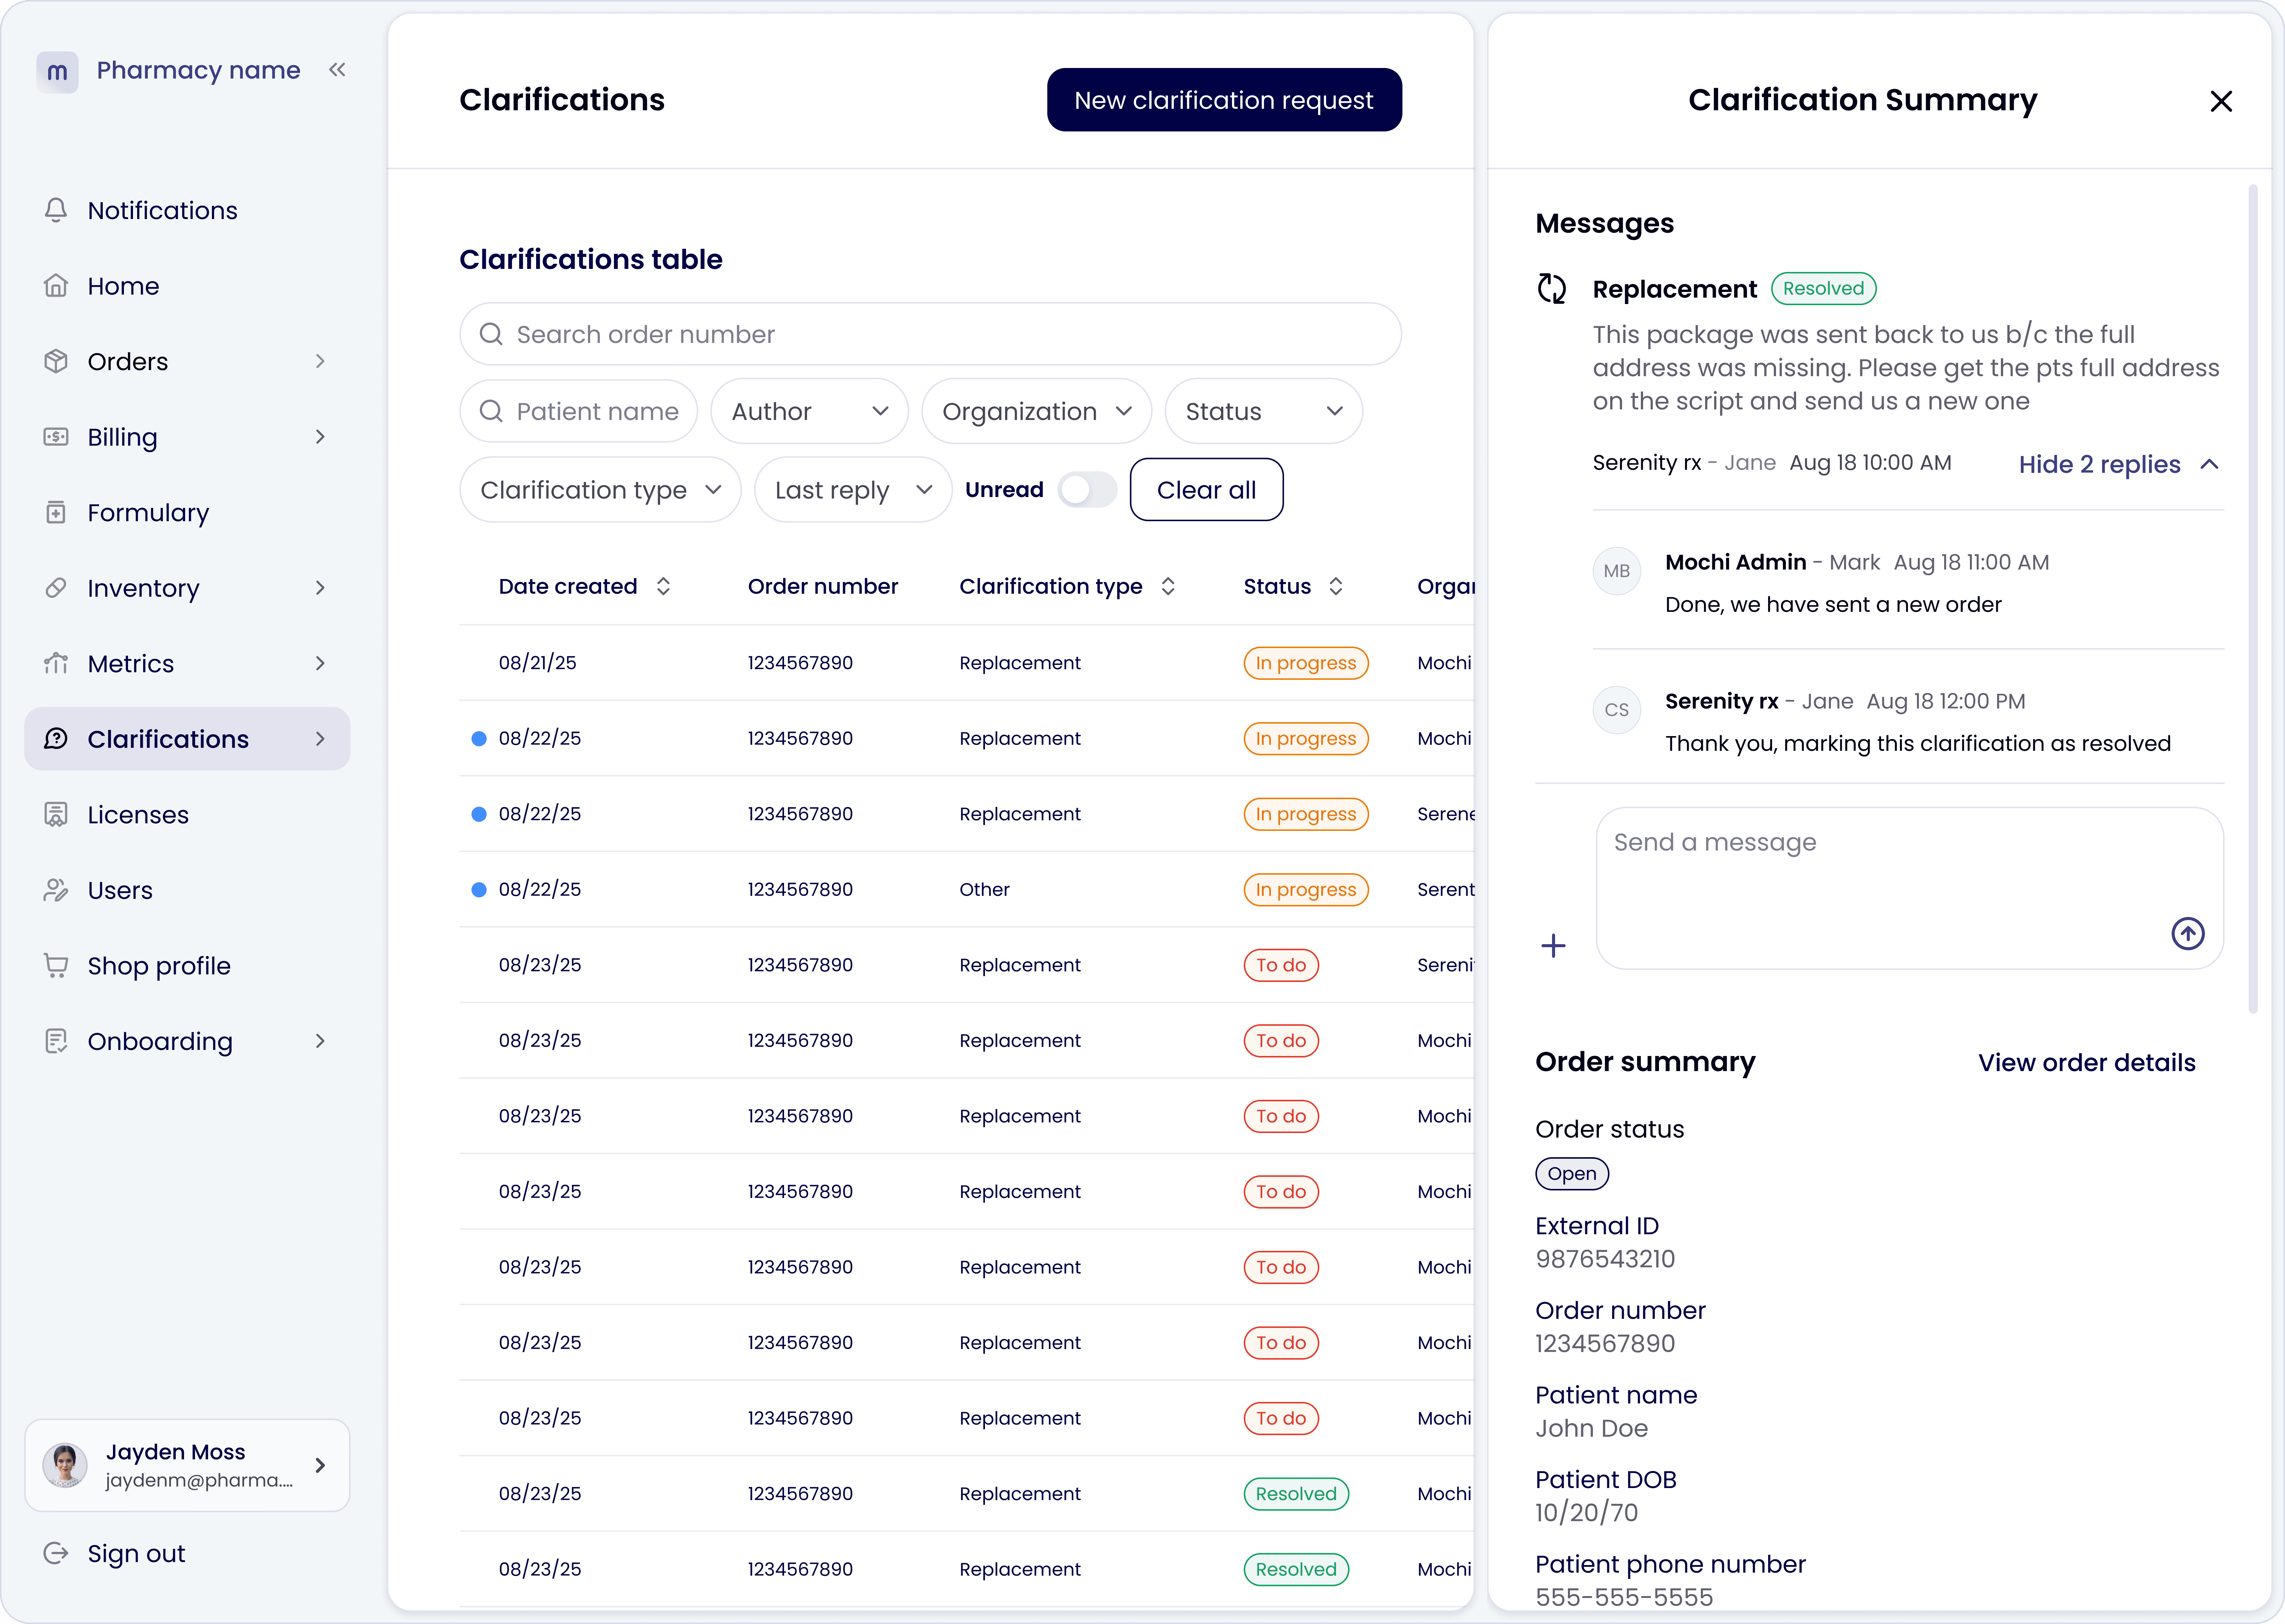Click the Billing money icon
This screenshot has width=2285, height=1624.
point(56,437)
